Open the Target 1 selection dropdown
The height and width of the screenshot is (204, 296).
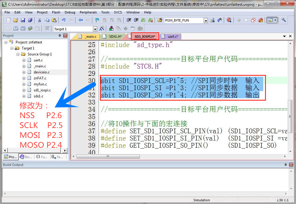[95, 29]
